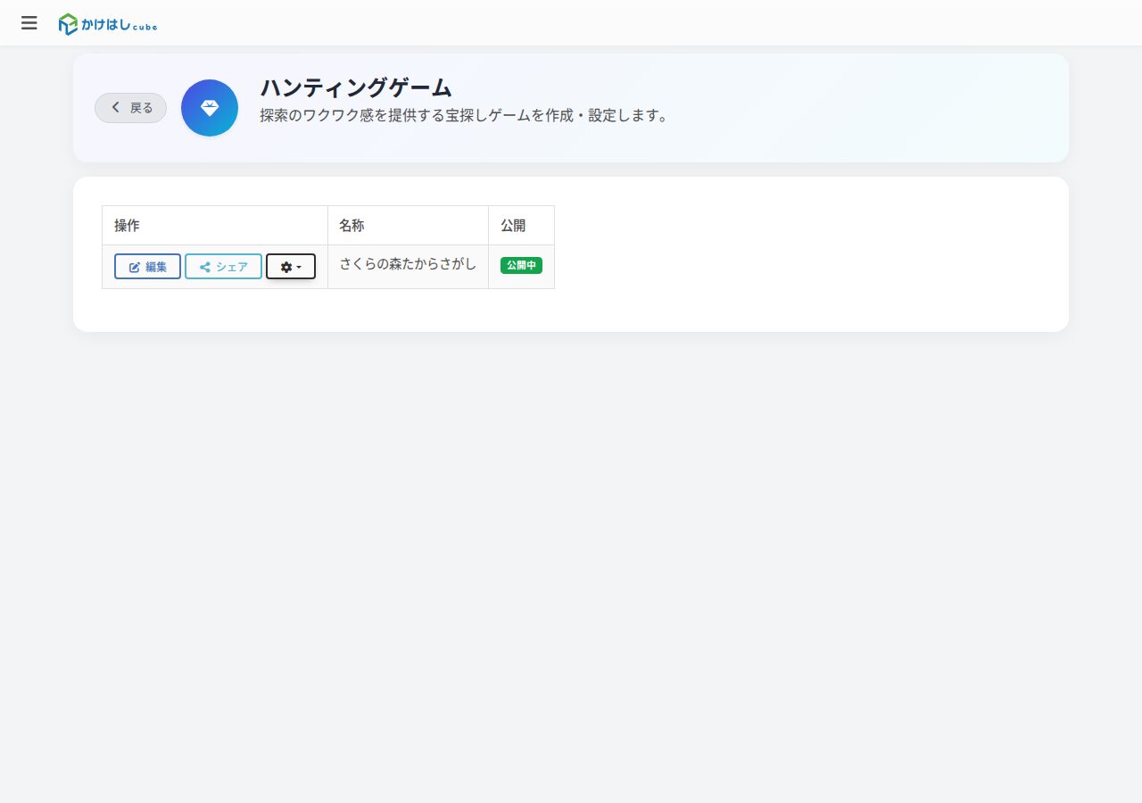Share the game using シェア button
1142x803 pixels.
click(x=223, y=267)
